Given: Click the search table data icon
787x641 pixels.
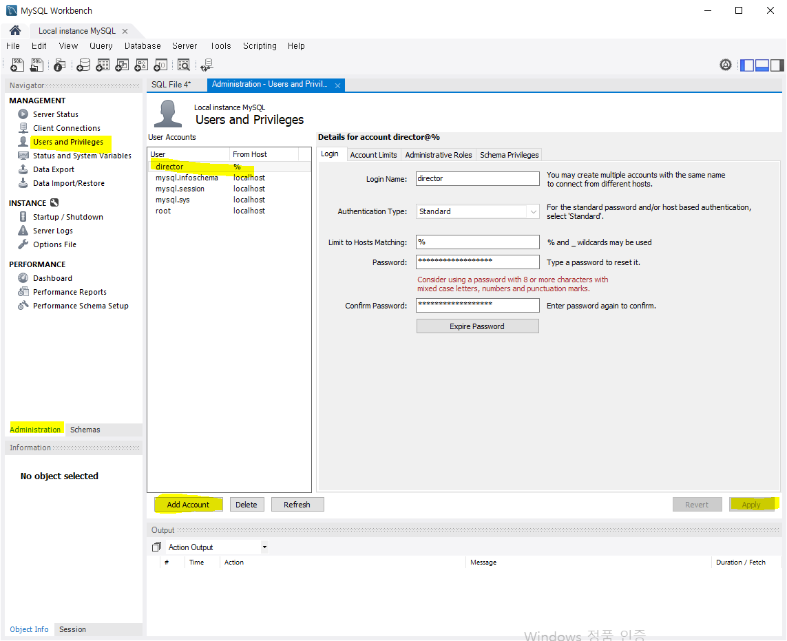Looking at the screenshot, I should click(183, 65).
